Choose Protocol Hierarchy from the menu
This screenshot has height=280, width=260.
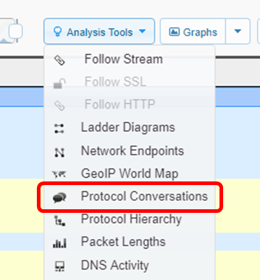coord(130,220)
